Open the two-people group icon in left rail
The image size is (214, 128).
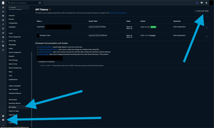click(3, 11)
